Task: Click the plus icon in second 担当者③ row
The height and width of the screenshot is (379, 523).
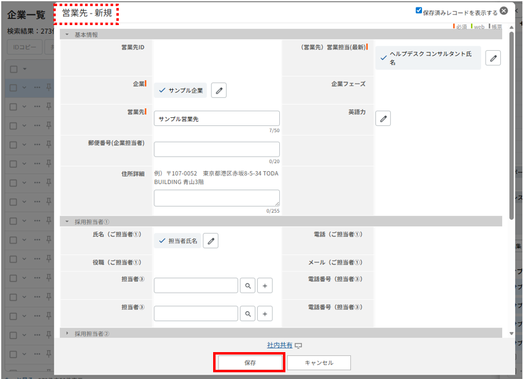Action: (265, 314)
